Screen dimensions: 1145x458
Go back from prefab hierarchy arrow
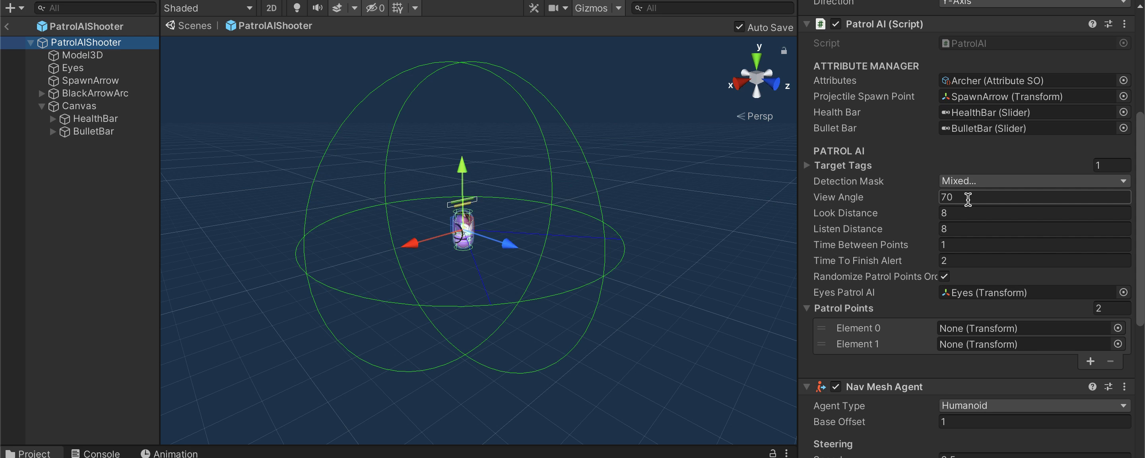pos(7,27)
